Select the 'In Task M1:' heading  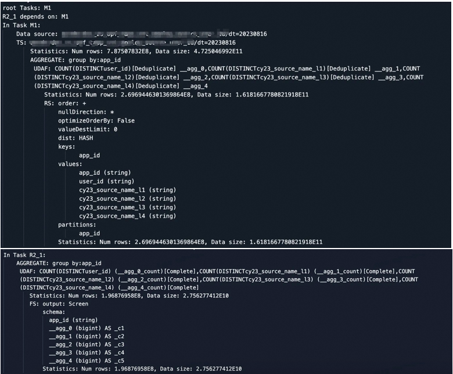coord(21,26)
